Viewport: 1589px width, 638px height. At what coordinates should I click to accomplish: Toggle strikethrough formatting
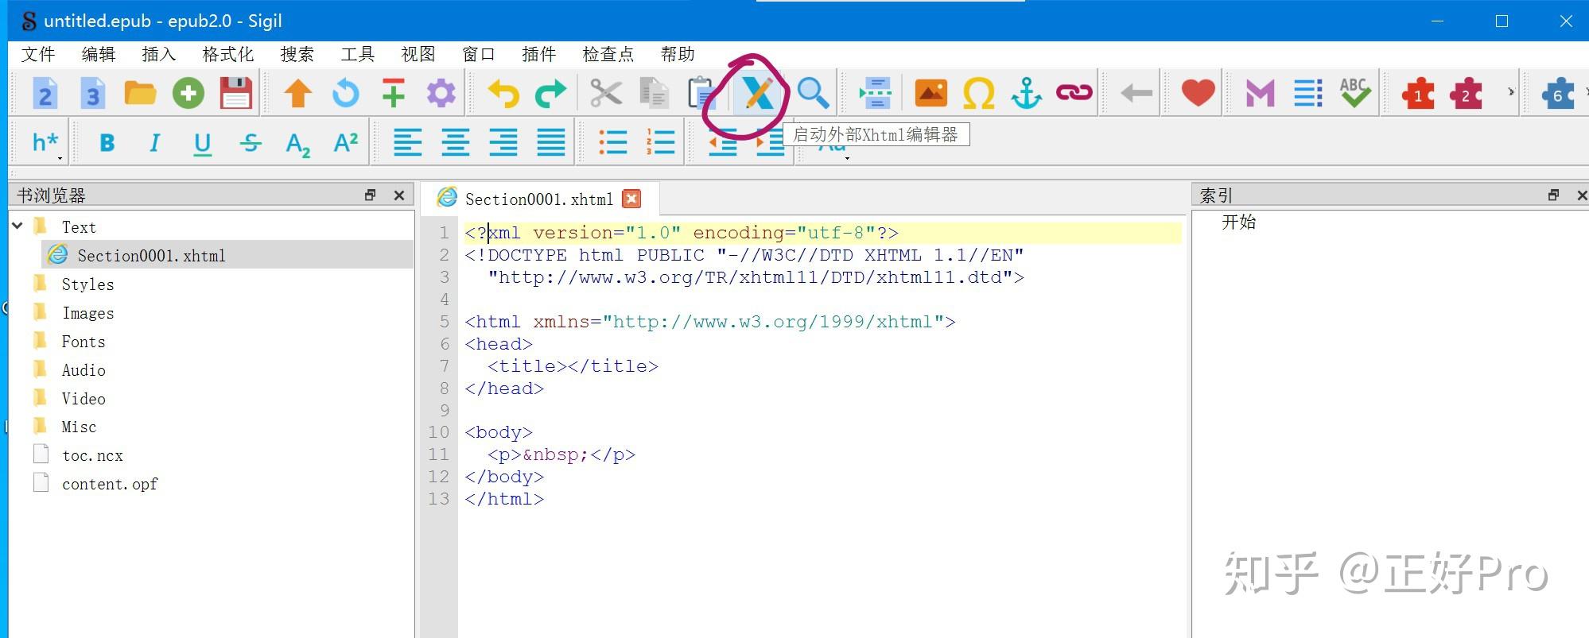pos(251,143)
